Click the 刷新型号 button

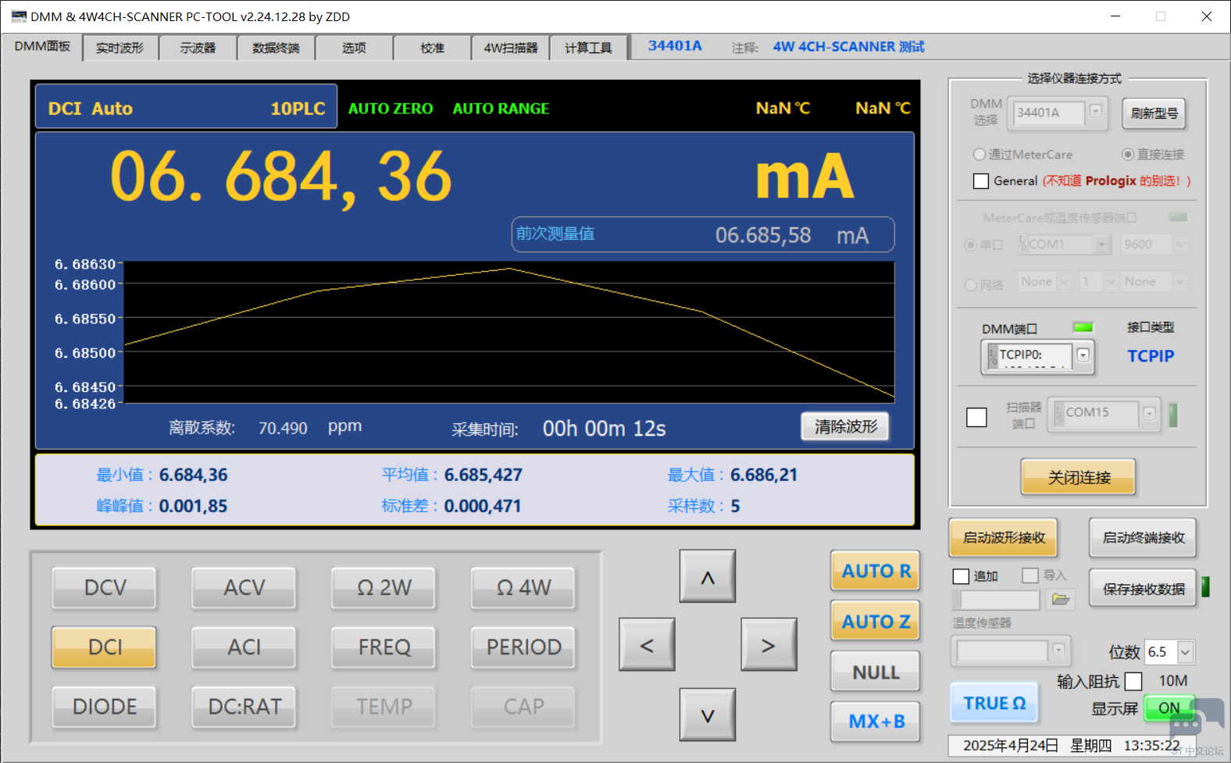1154,113
